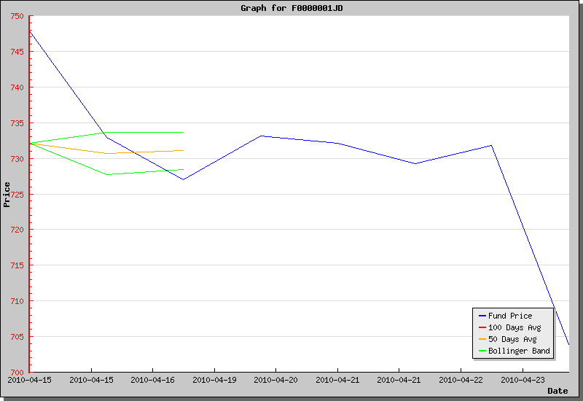Click the blue Fund Price legend marker
The height and width of the screenshot is (401, 583).
(x=482, y=316)
